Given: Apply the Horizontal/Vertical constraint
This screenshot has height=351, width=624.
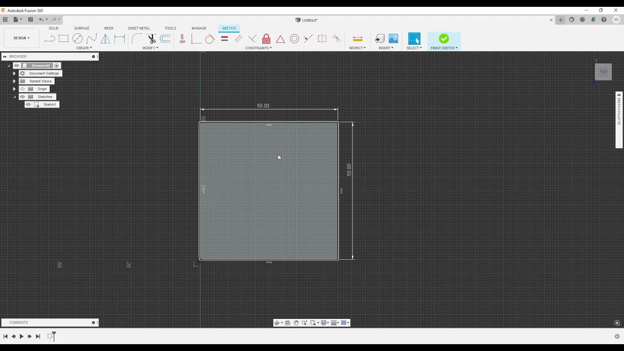Looking at the screenshot, I should [182, 39].
